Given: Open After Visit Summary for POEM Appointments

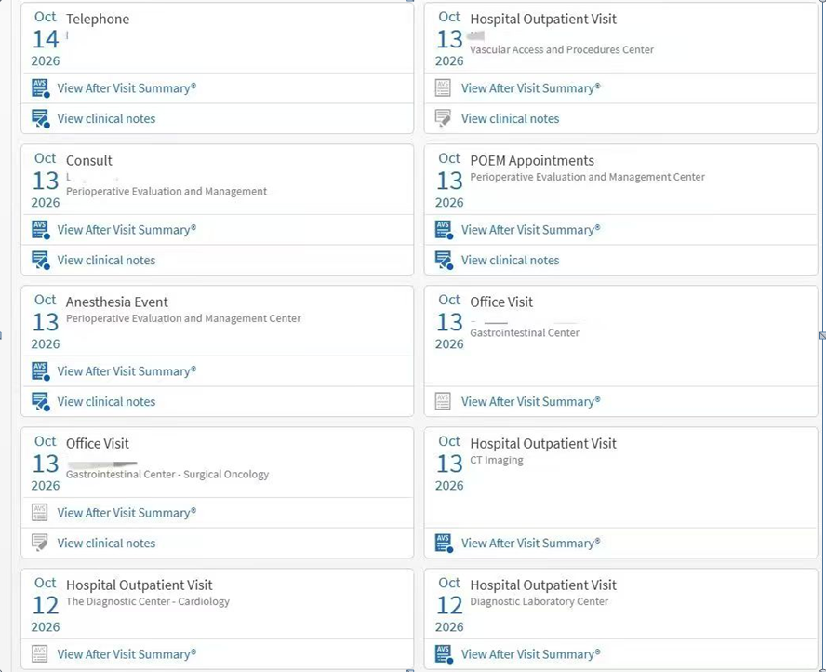Looking at the screenshot, I should 531,230.
